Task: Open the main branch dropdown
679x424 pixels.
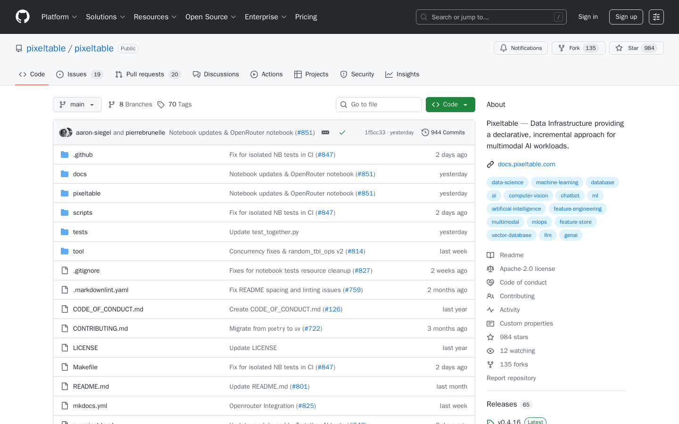Action: click(x=77, y=104)
